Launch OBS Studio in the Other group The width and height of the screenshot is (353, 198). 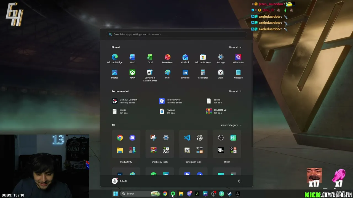(x=221, y=138)
